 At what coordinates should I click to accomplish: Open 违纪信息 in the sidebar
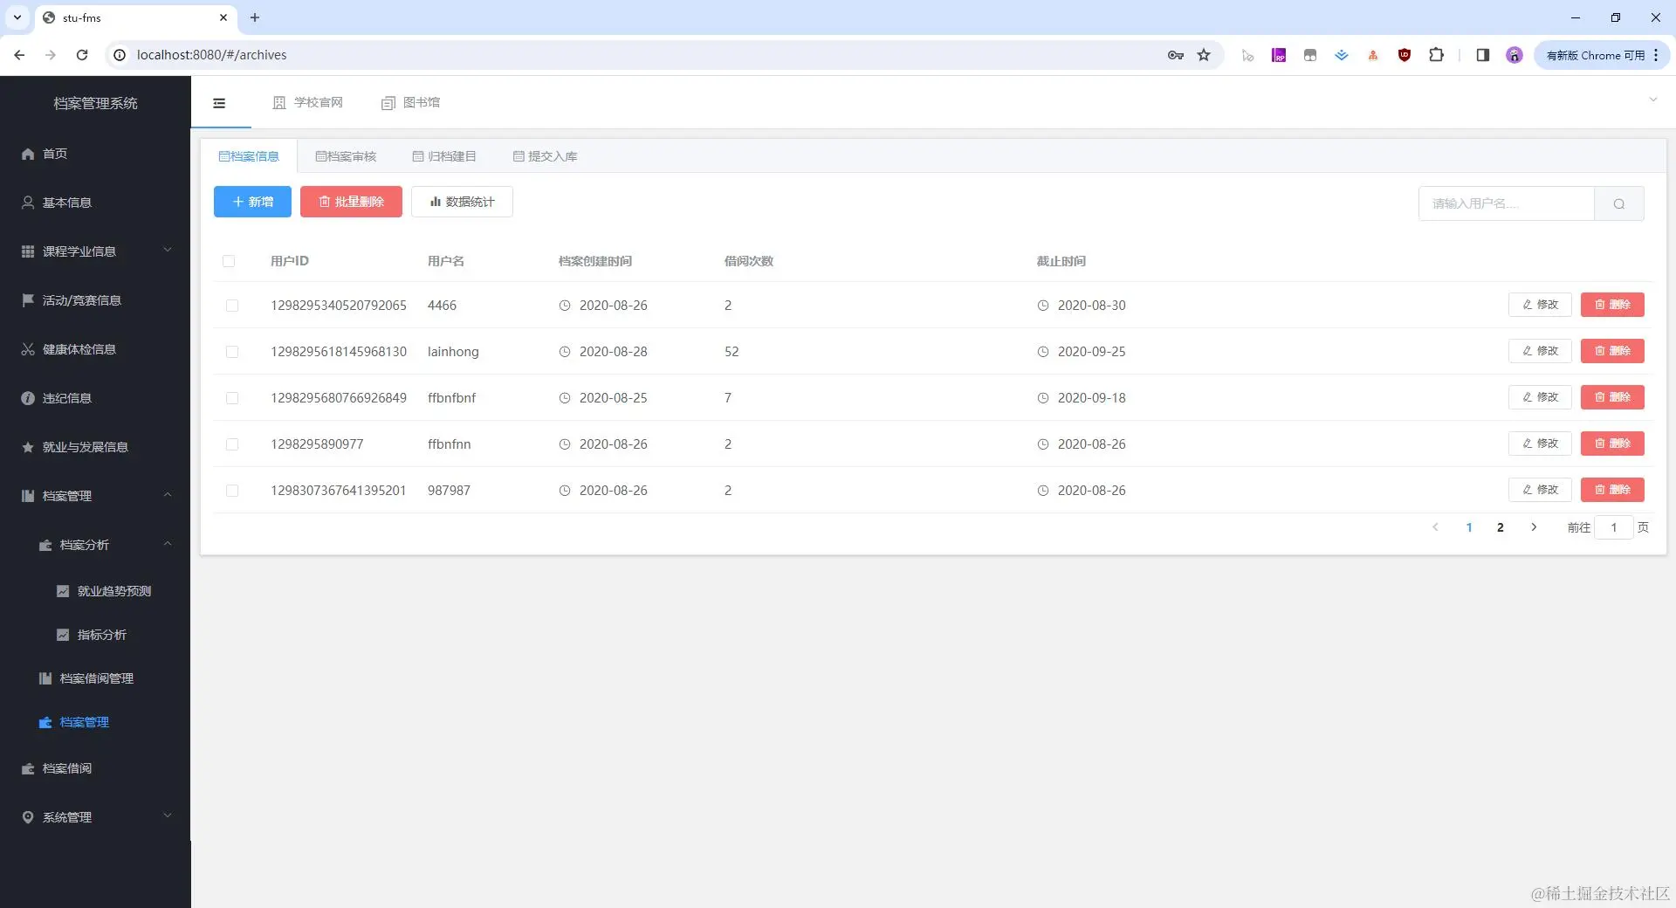pyautogui.click(x=95, y=398)
